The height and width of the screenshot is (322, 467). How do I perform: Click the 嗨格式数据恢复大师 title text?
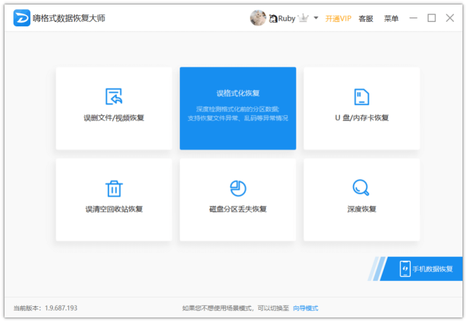pos(69,18)
